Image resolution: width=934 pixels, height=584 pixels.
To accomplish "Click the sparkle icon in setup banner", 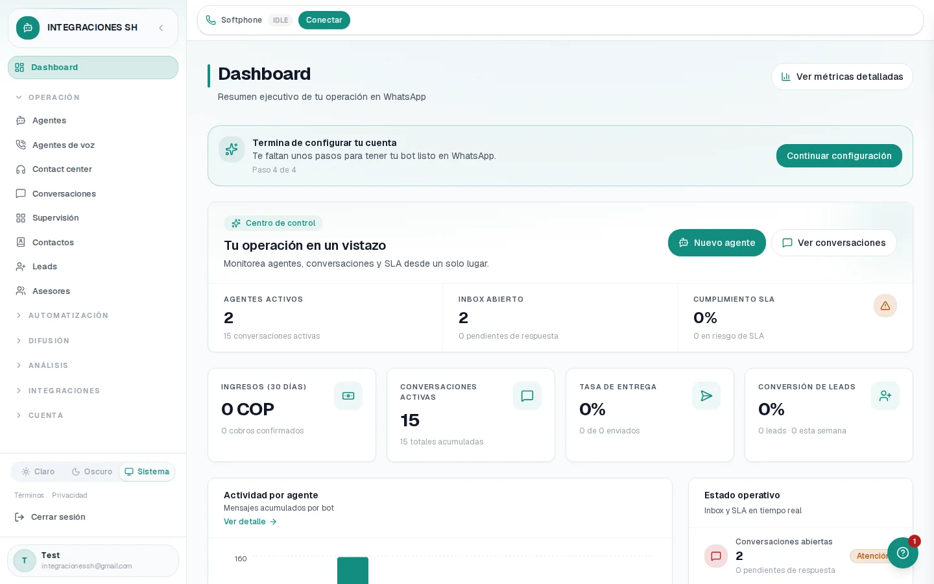I will click(x=232, y=149).
